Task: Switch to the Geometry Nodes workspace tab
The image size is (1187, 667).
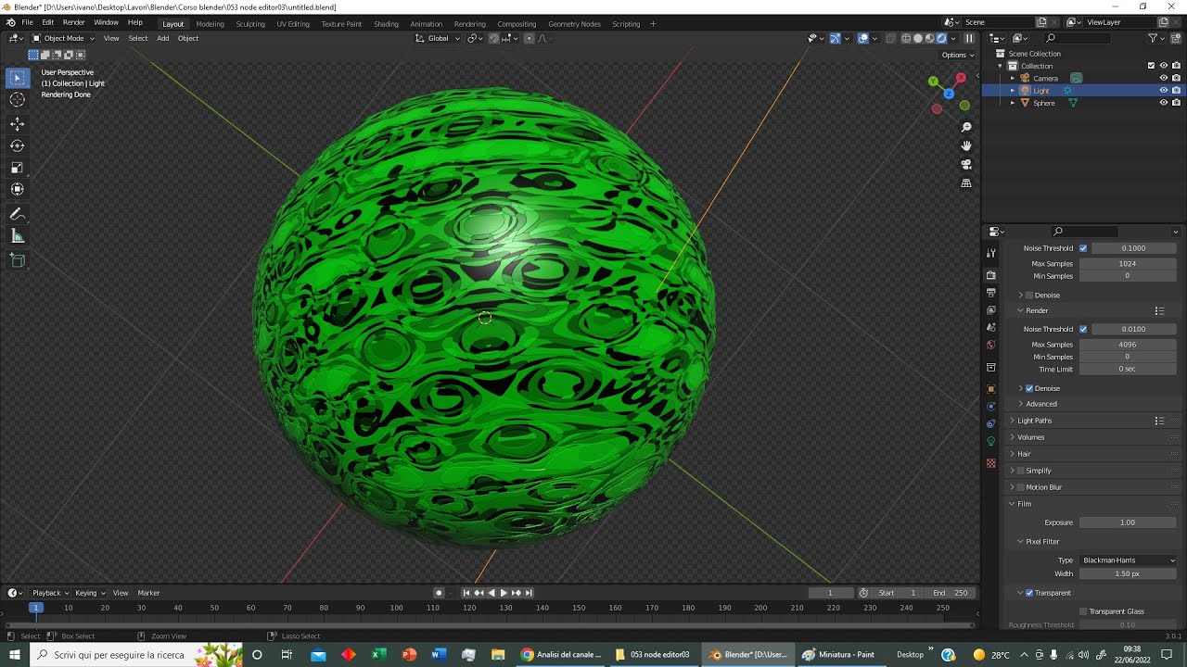Action: pyautogui.click(x=574, y=23)
